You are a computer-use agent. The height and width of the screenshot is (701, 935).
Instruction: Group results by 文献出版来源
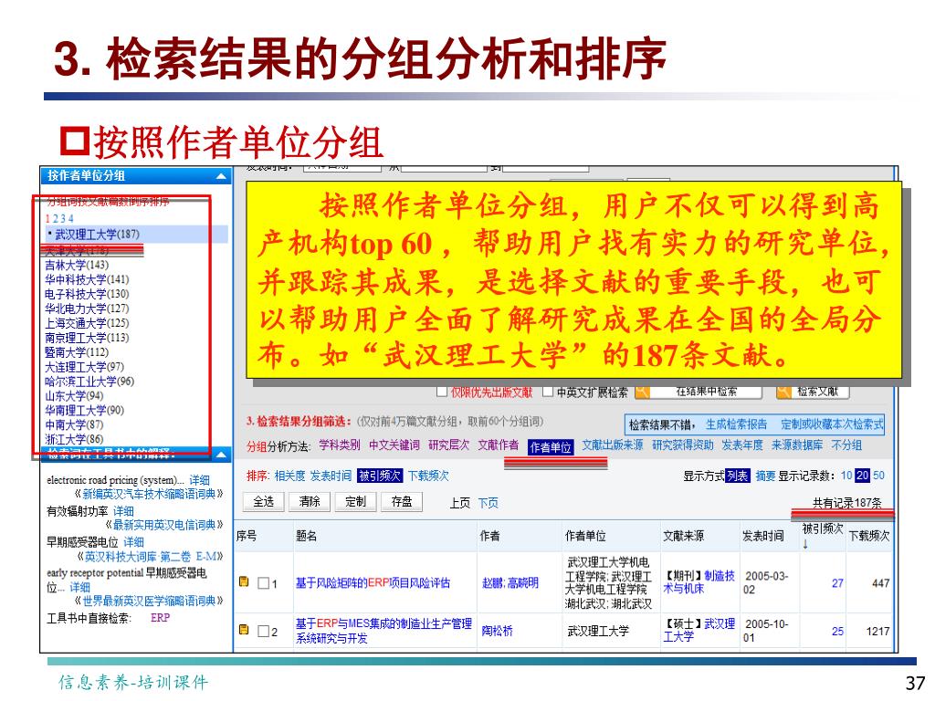coord(613,445)
